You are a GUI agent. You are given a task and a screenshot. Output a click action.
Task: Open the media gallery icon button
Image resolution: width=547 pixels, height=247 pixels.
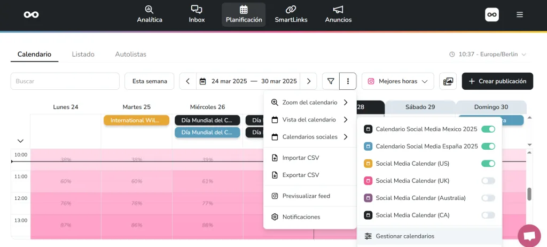pos(448,81)
